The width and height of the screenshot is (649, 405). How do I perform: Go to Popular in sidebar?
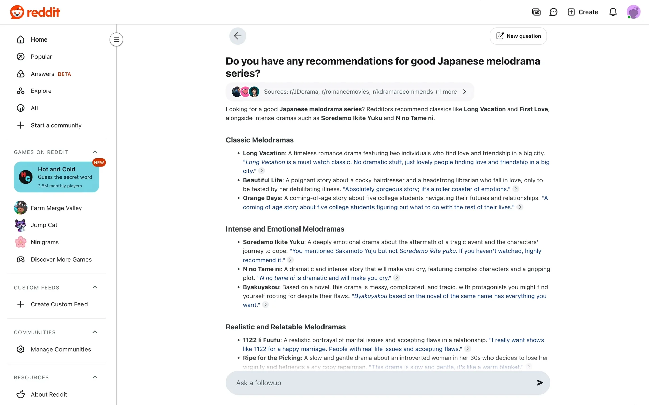coord(41,57)
